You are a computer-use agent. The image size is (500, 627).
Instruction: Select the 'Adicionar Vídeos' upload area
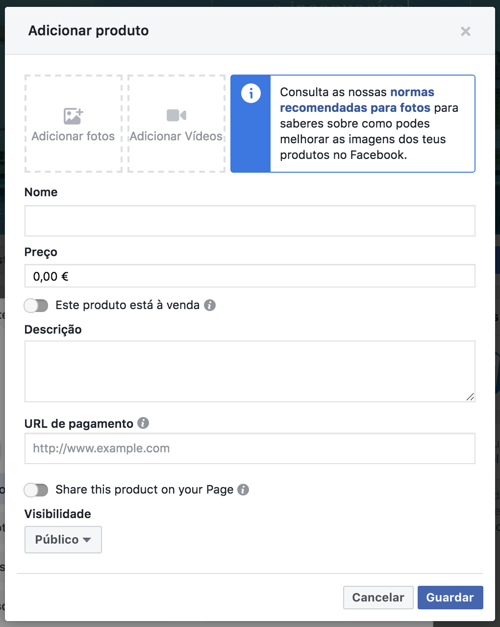pyautogui.click(x=176, y=123)
